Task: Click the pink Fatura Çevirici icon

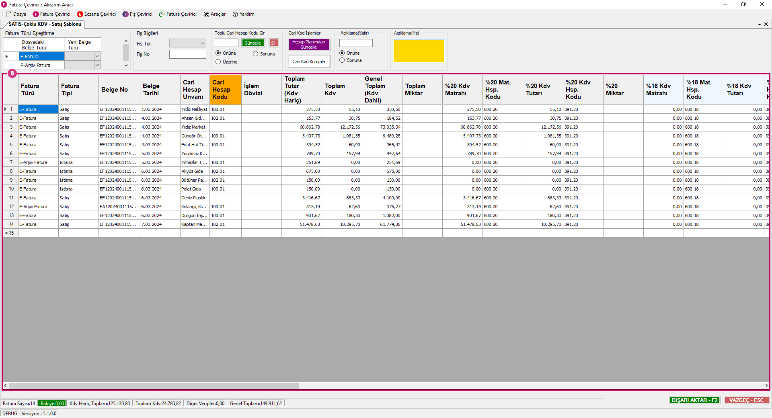Action: [36, 14]
